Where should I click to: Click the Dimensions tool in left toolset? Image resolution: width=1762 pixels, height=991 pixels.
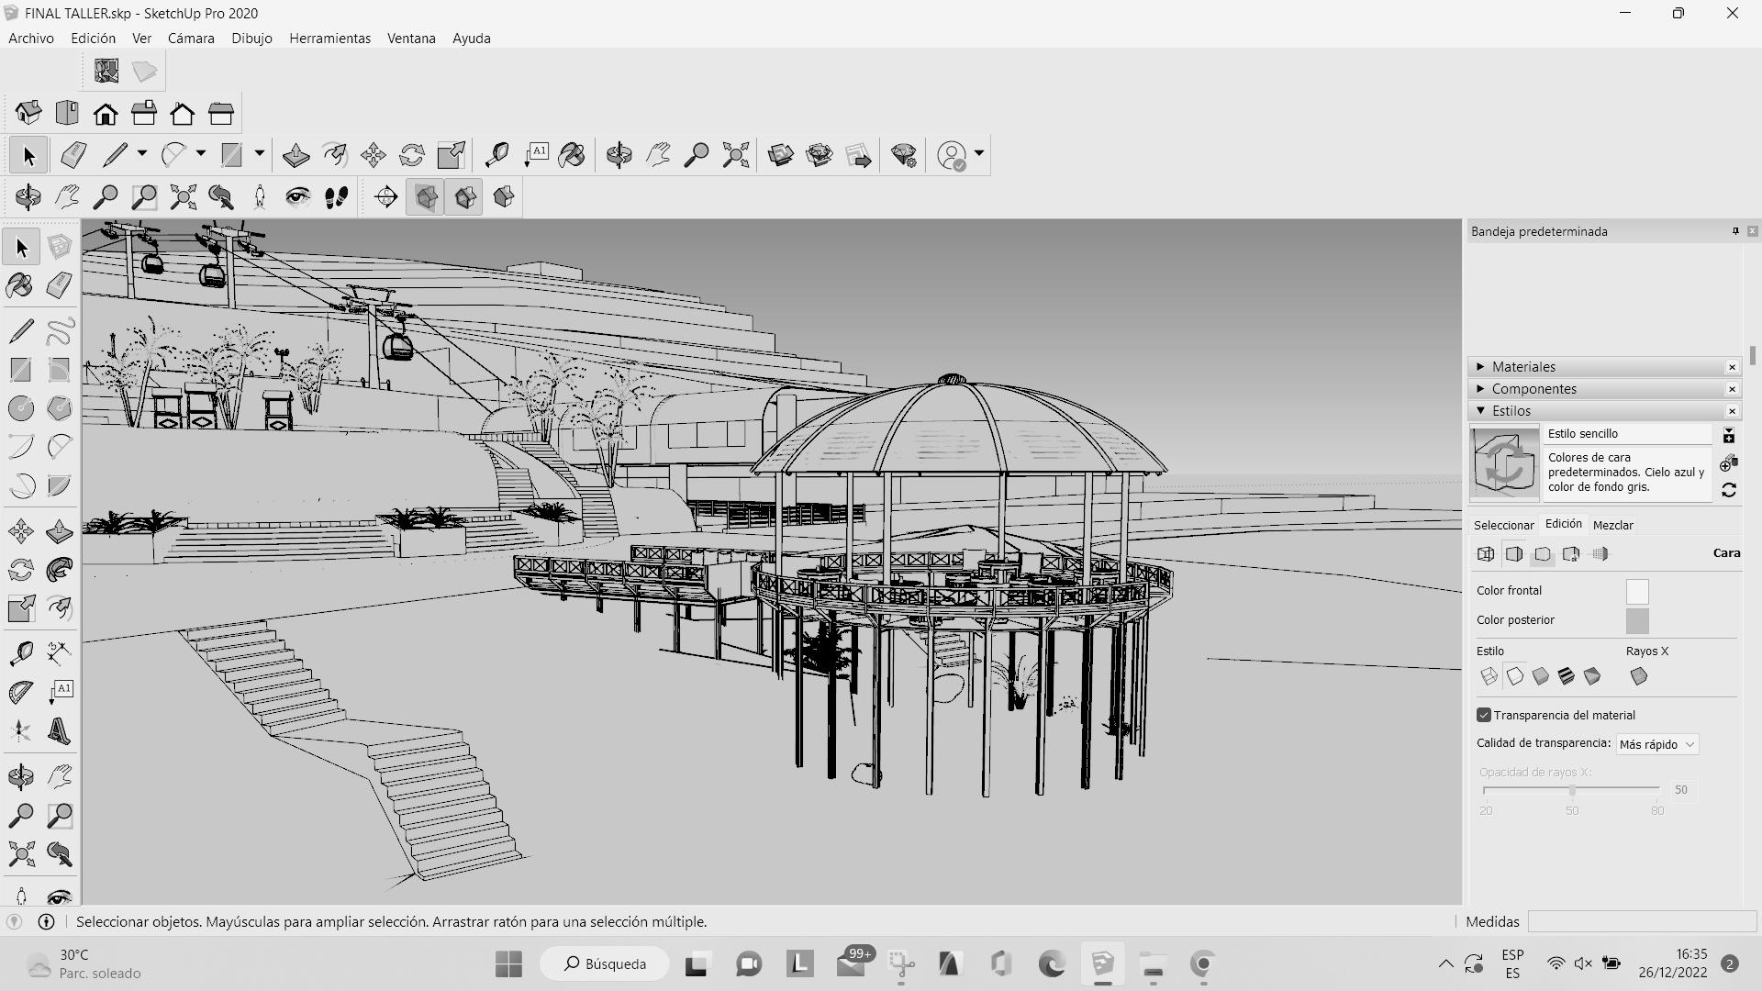click(x=60, y=653)
